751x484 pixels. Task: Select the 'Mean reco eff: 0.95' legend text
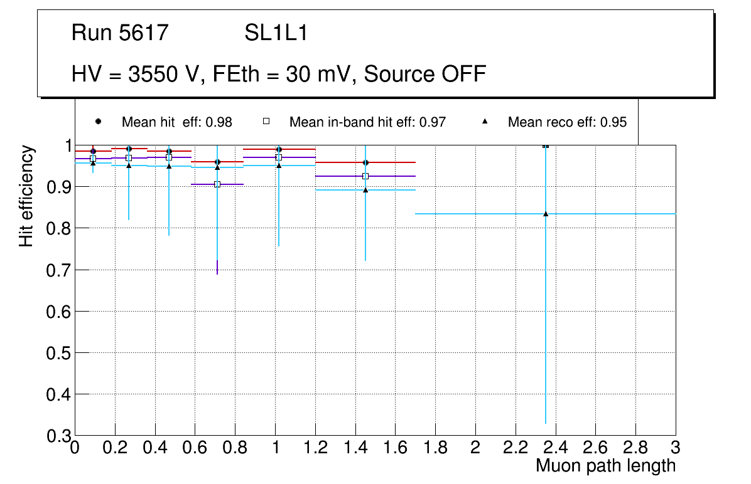tap(567, 122)
